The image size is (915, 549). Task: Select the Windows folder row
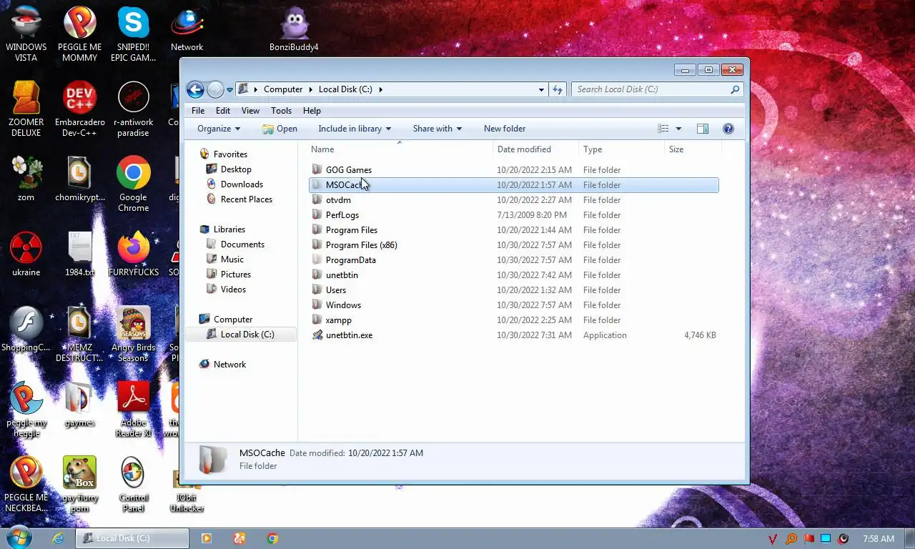click(x=513, y=305)
